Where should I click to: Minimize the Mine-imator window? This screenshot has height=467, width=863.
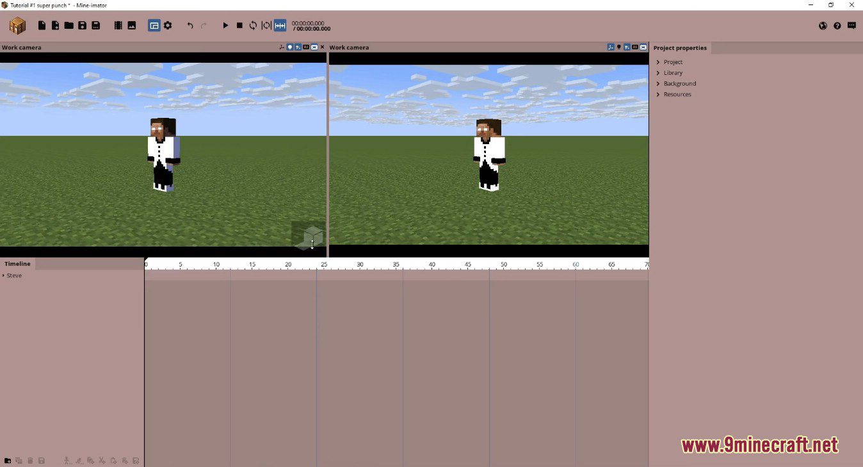tap(811, 4)
